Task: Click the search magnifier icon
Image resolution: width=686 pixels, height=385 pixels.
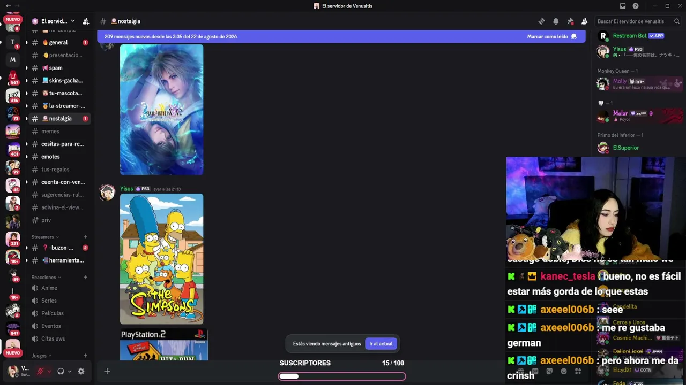Action: (677, 21)
